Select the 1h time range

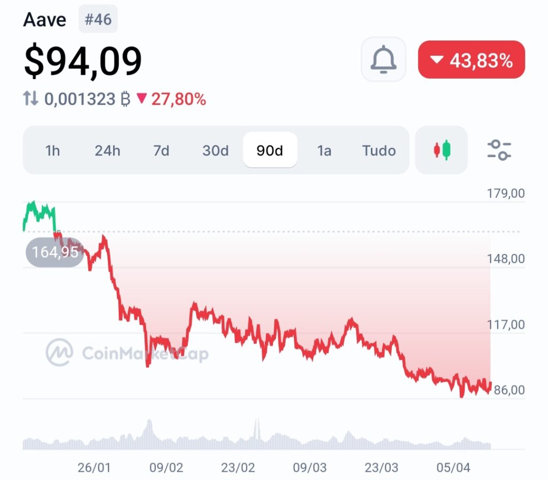[x=52, y=151]
